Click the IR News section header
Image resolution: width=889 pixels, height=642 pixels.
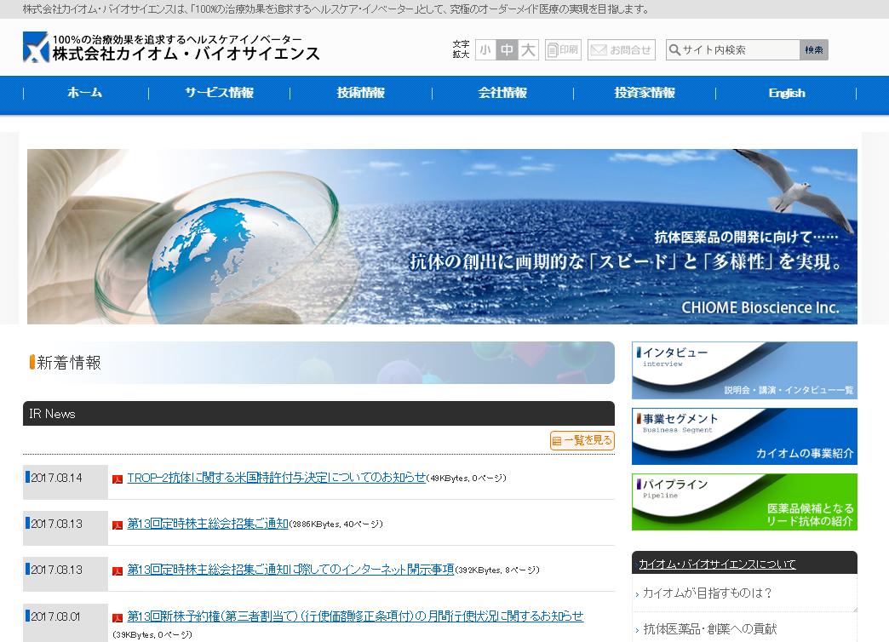pos(318,414)
